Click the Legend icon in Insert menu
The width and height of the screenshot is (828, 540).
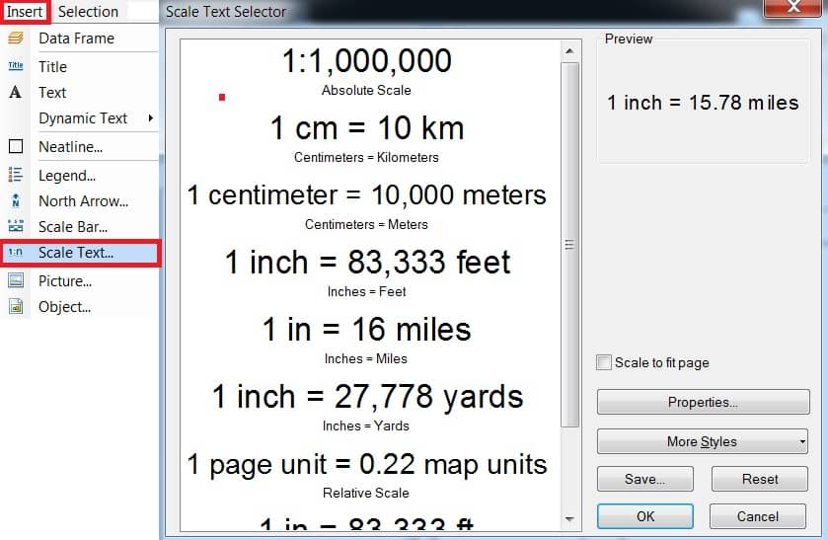(x=16, y=175)
